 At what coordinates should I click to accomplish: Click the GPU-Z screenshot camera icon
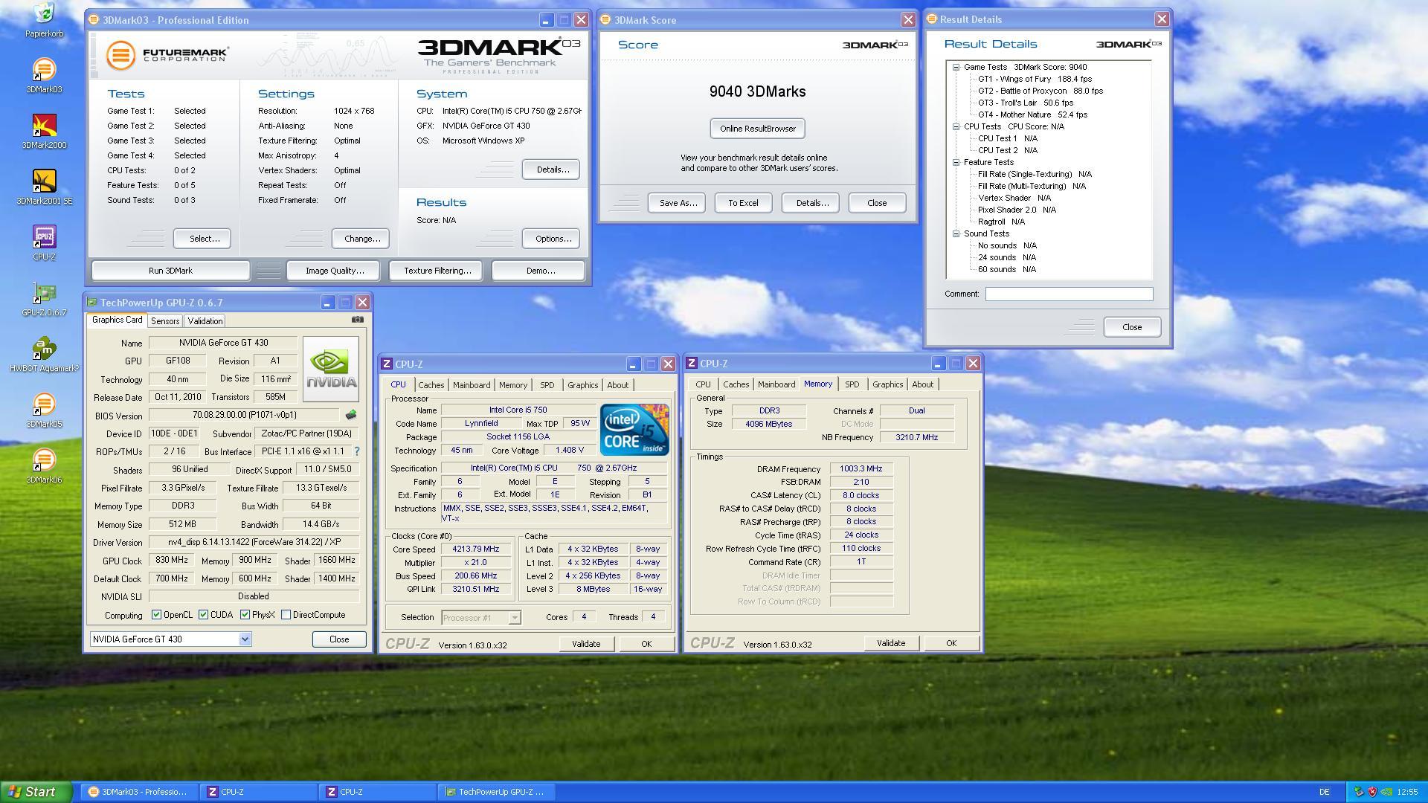(358, 320)
